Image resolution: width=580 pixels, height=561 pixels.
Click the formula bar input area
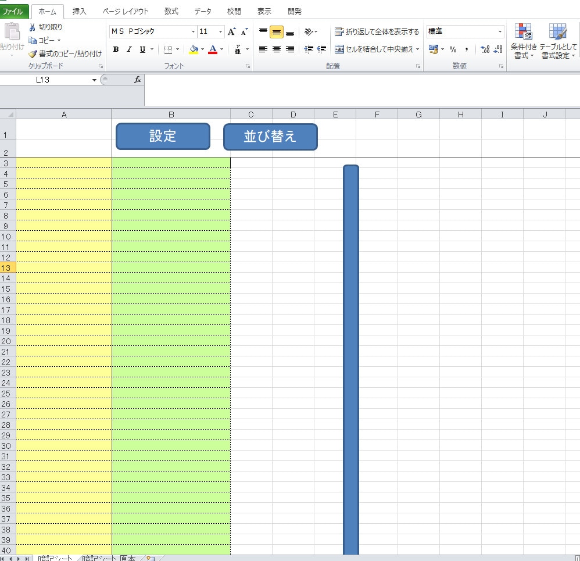(x=362, y=90)
